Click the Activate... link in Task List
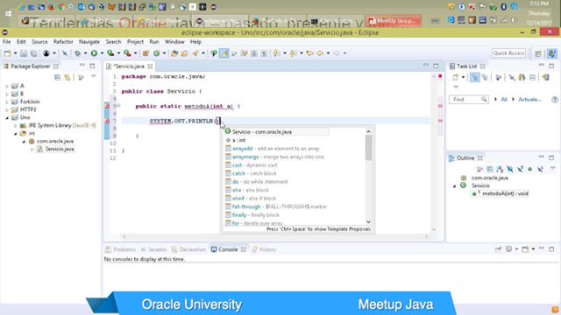The height and width of the screenshot is (315, 561). (529, 99)
